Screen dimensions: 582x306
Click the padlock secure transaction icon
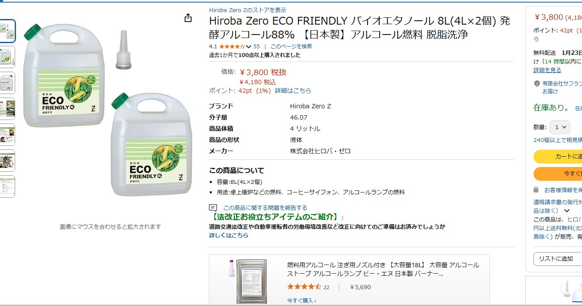point(536,189)
